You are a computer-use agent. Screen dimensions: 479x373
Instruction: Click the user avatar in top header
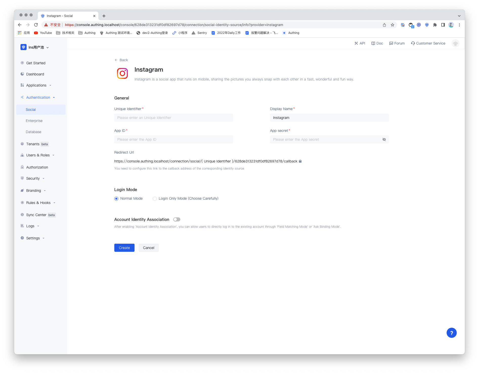tap(455, 43)
